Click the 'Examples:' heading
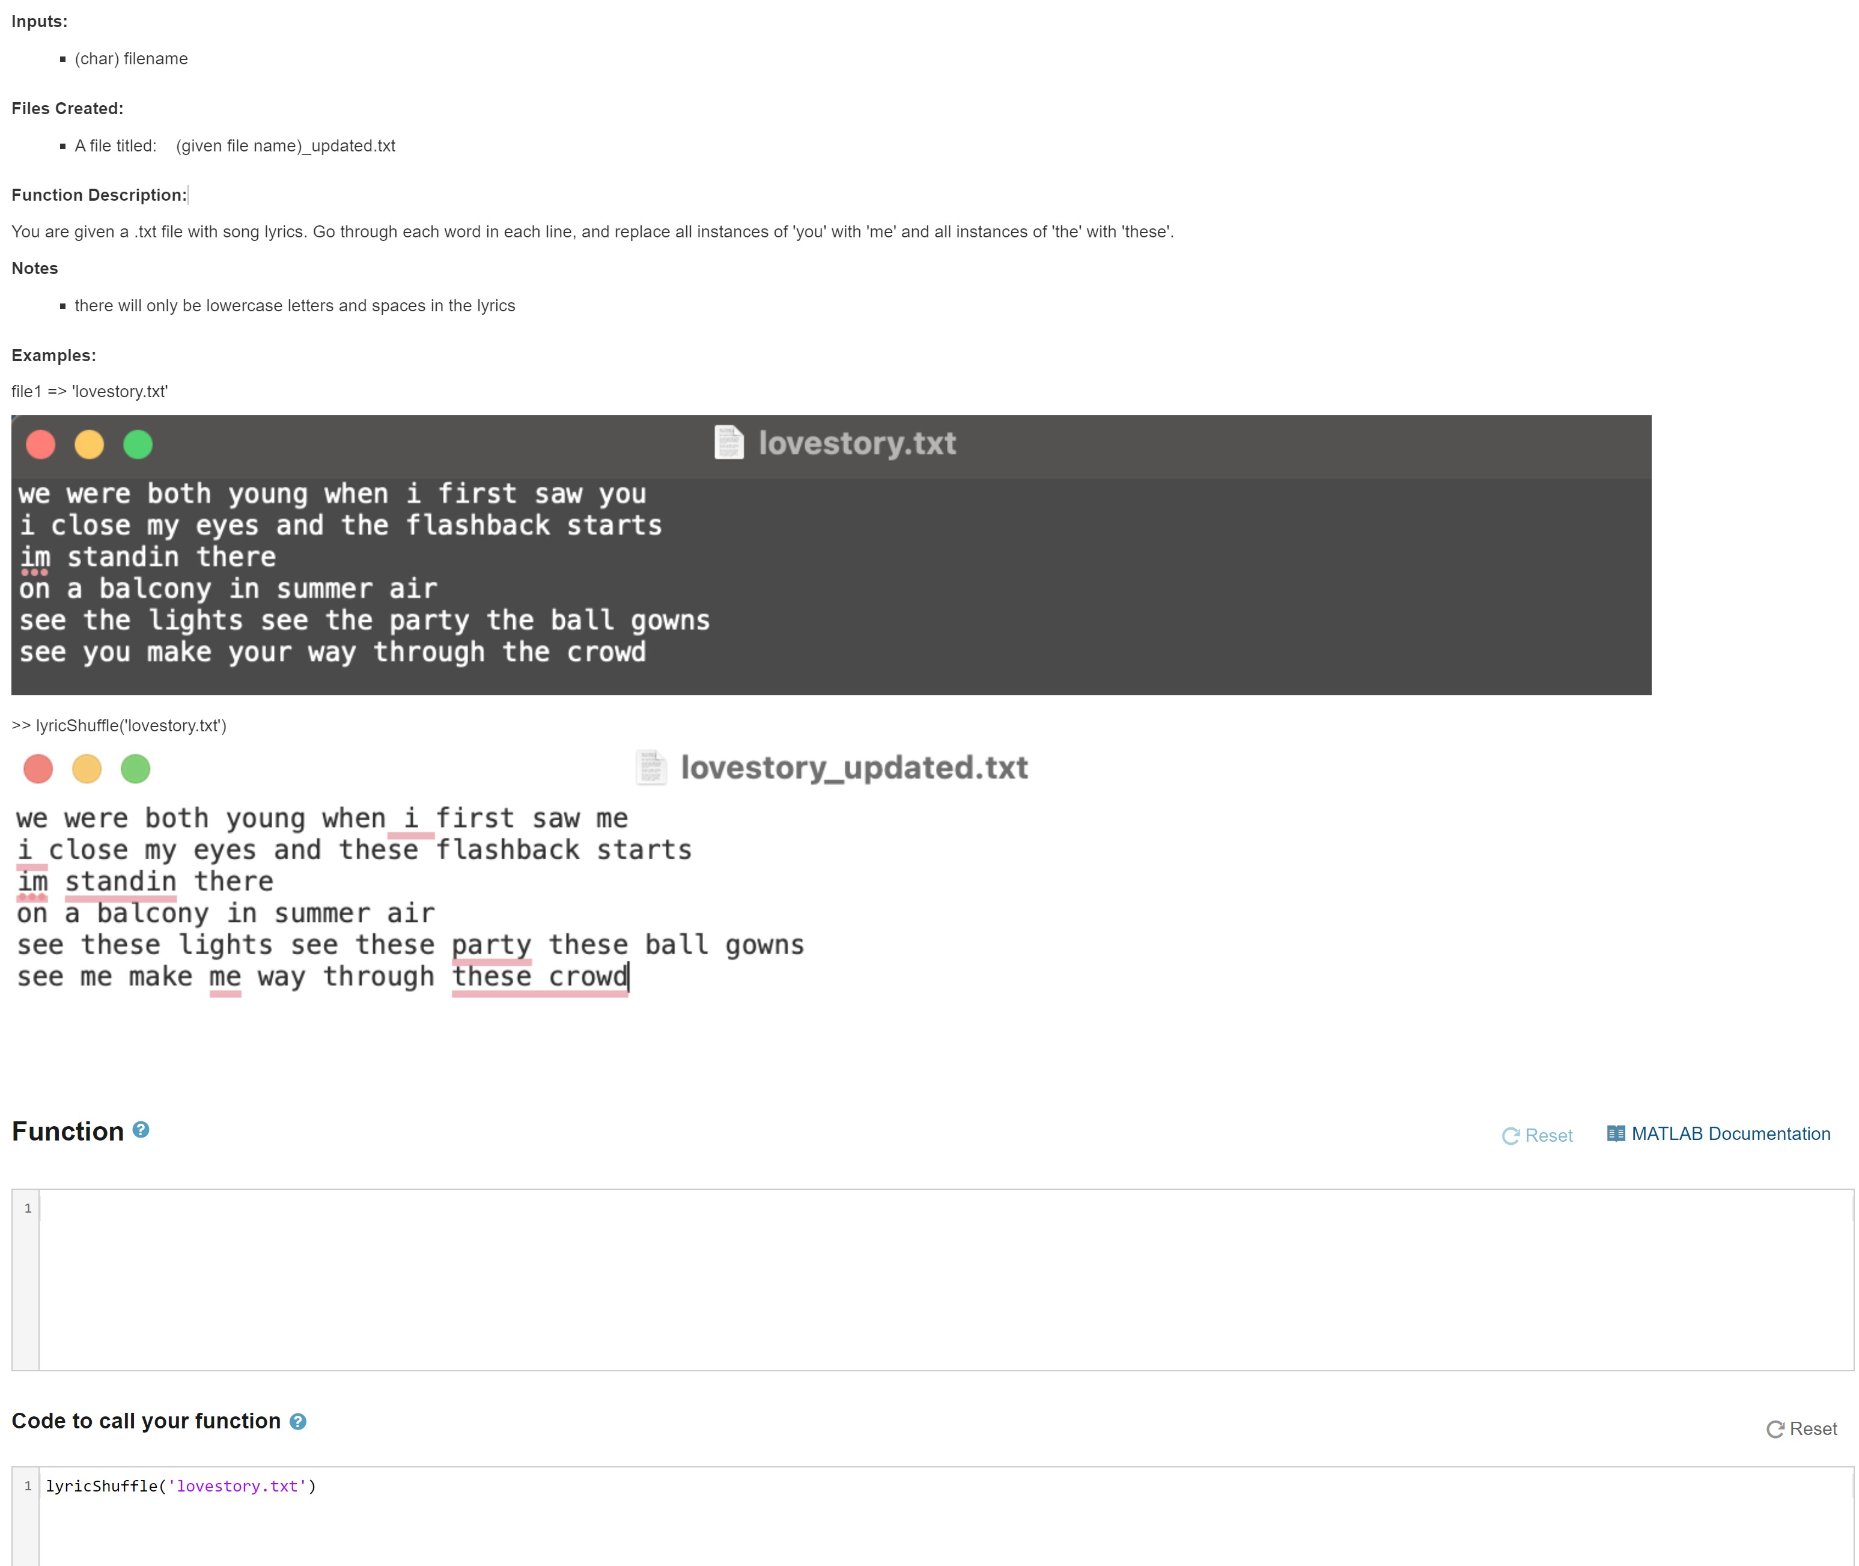The width and height of the screenshot is (1859, 1566). pos(54,355)
